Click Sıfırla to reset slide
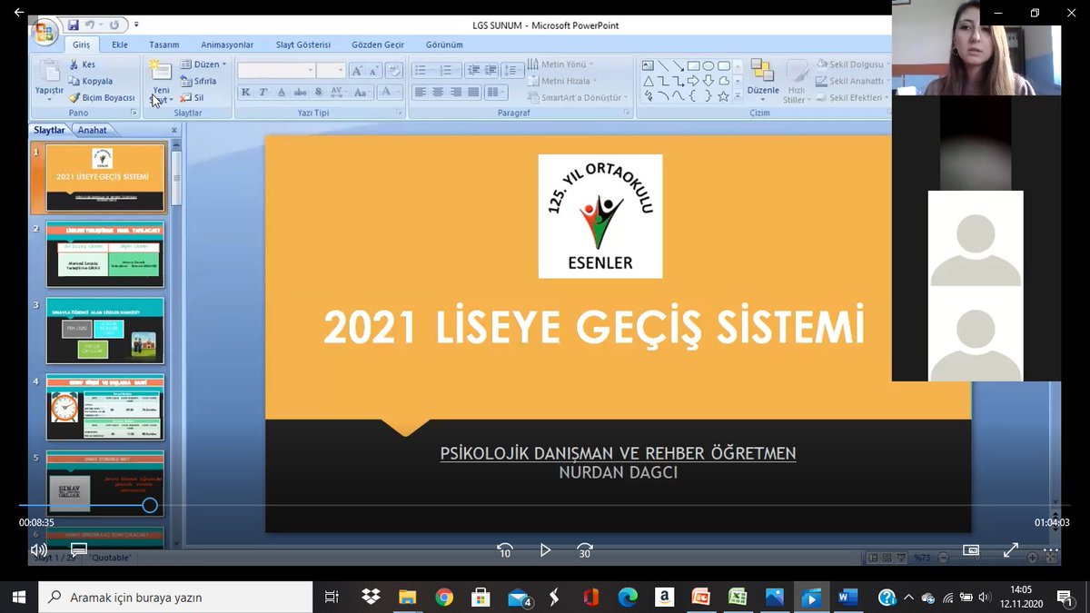The width and height of the screenshot is (1090, 613). [x=198, y=81]
